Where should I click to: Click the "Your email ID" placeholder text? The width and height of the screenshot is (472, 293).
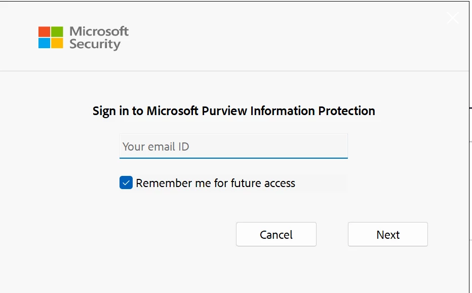156,147
